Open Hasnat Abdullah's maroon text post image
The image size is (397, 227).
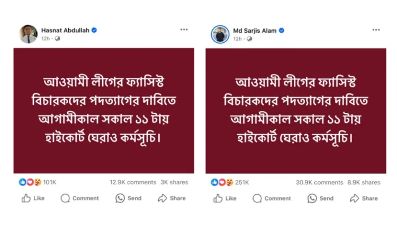(x=104, y=111)
